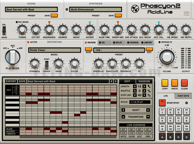Save the sequencer pattern
This screenshot has height=144, width=194.
pyautogui.click(x=22, y=81)
